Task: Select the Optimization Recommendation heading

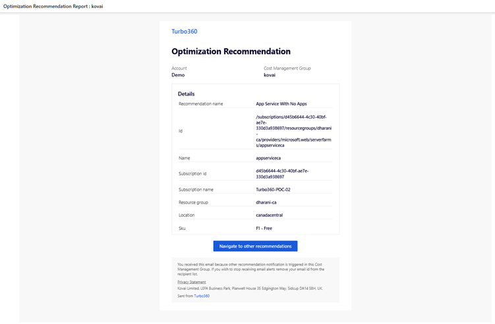Action: click(231, 51)
